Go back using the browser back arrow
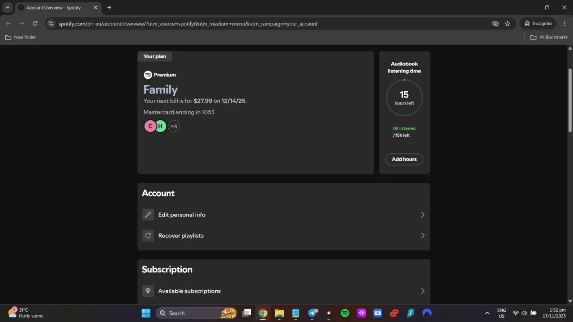573x322 pixels. (8, 23)
